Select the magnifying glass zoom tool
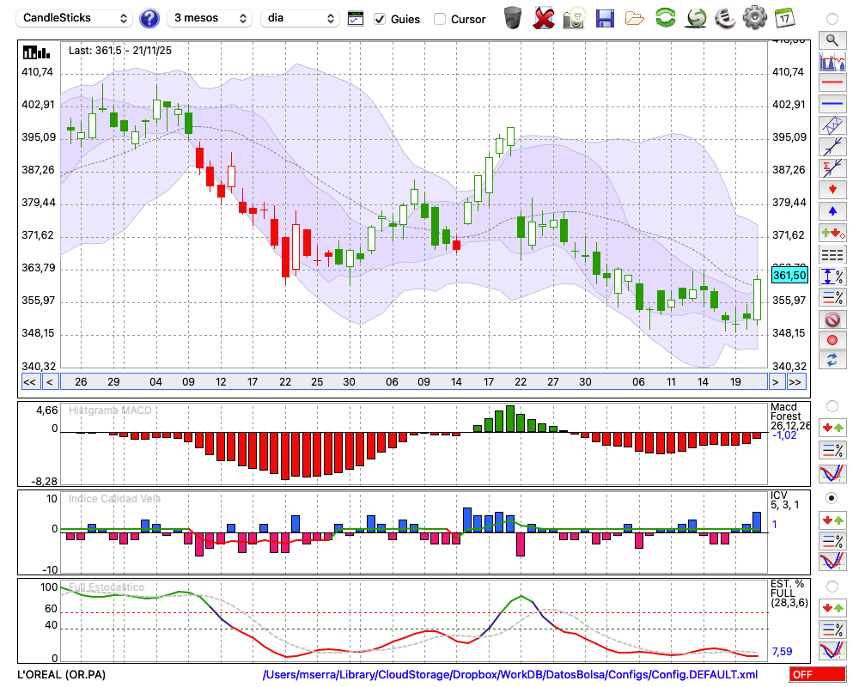Screen dimensions: 859x687 pos(832,40)
